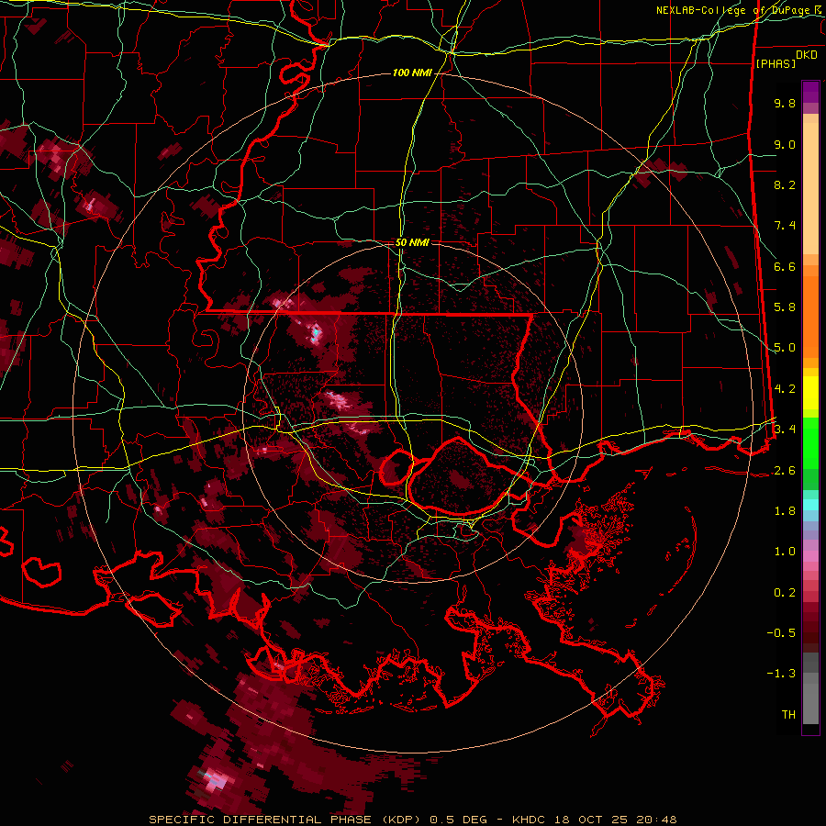Image resolution: width=826 pixels, height=826 pixels.
Task: Select the 2.6 value on the scale
Action: point(785,471)
